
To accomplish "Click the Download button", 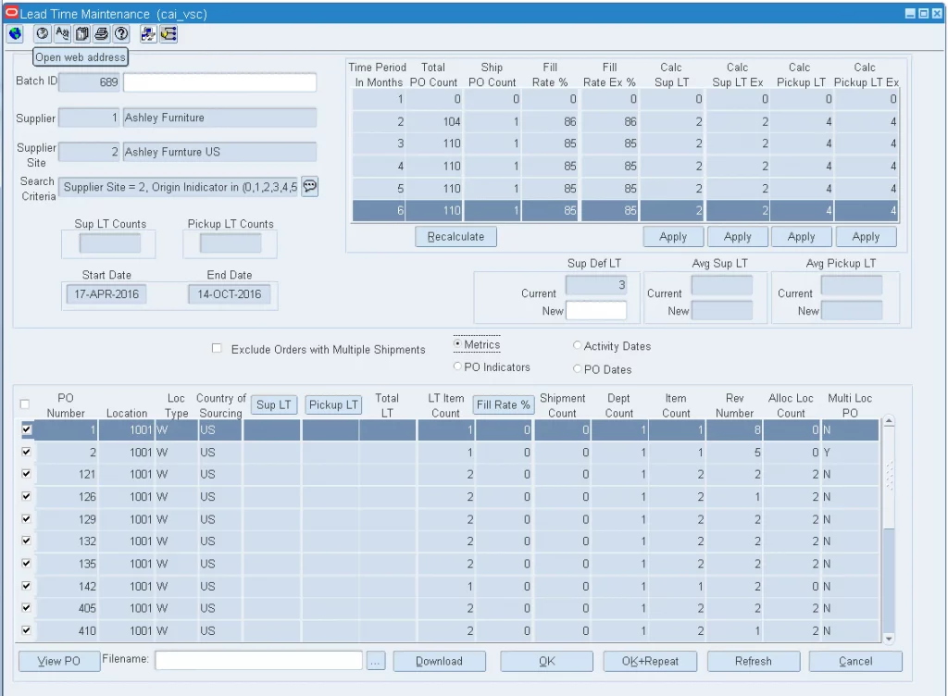I will click(x=439, y=662).
